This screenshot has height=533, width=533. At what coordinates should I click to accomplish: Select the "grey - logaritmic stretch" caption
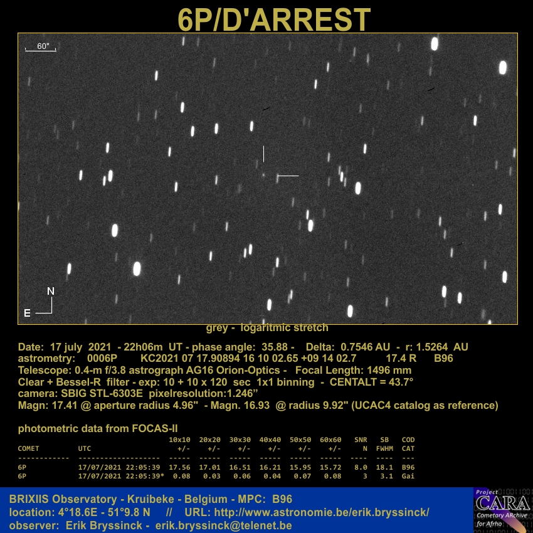click(267, 328)
